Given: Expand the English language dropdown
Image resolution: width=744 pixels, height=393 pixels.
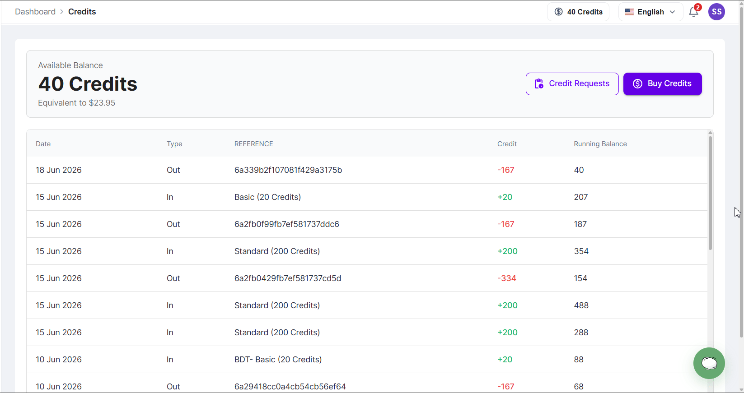Looking at the screenshot, I should [650, 12].
